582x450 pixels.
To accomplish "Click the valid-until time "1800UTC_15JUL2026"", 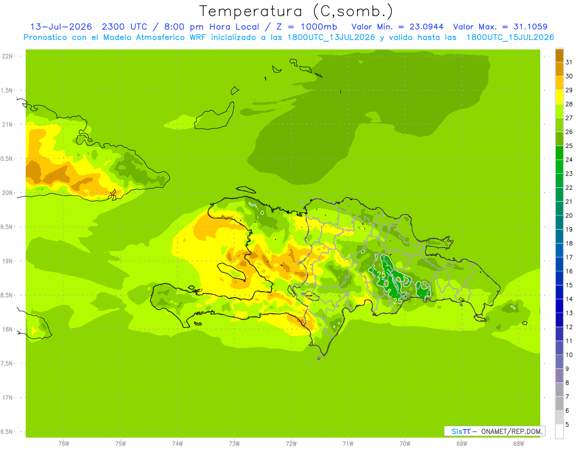I will coord(510,37).
